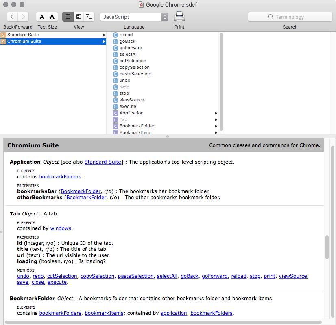The height and width of the screenshot is (325, 336).
Task: Expand BookmarkFolder class arrow
Action: pos(216,126)
